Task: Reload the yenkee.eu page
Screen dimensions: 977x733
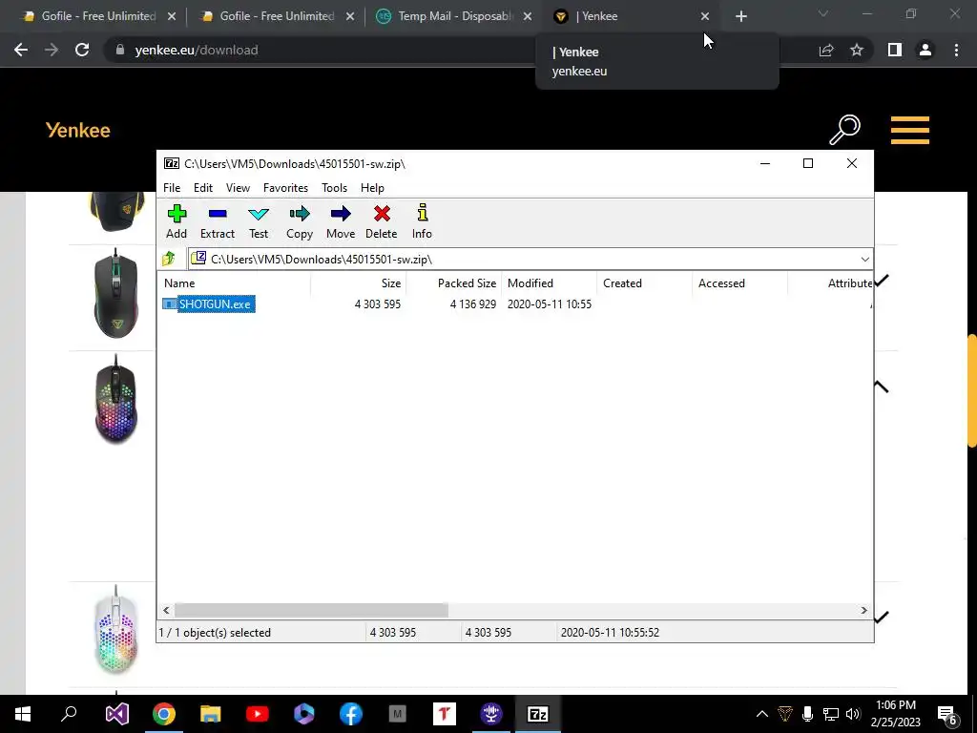Action: pyautogui.click(x=82, y=50)
